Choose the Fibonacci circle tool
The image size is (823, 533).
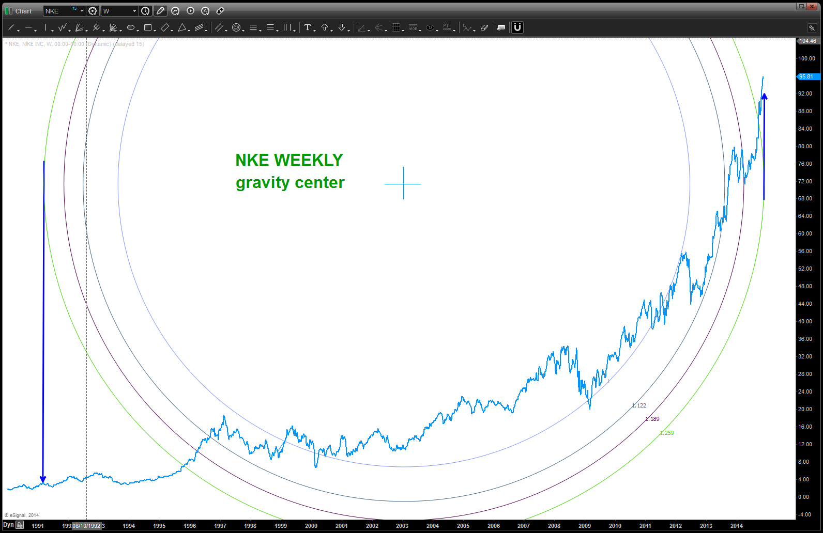pos(236,27)
